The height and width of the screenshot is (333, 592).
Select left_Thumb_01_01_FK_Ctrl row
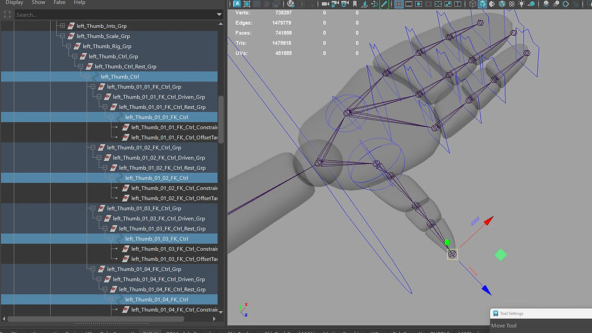(x=109, y=117)
